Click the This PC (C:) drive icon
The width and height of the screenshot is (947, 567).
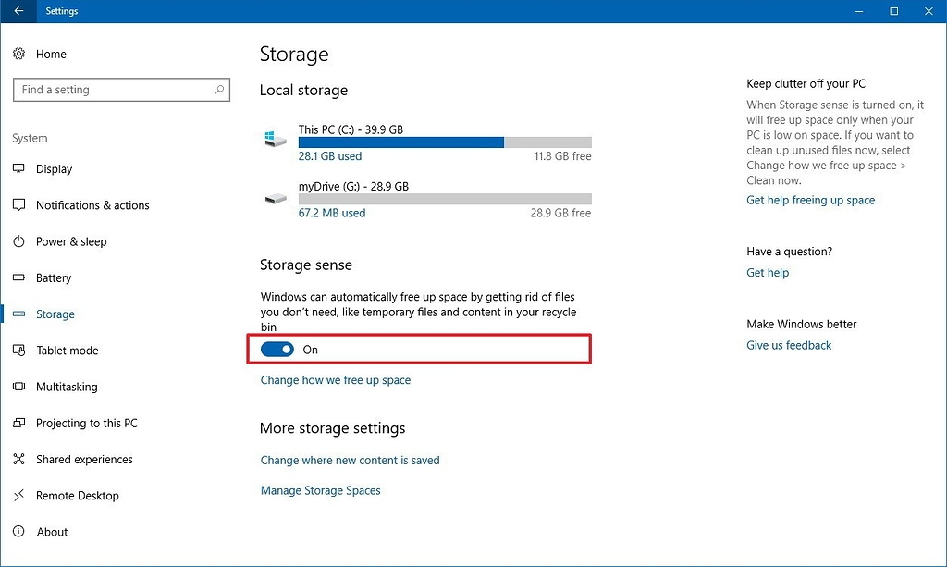(x=274, y=138)
